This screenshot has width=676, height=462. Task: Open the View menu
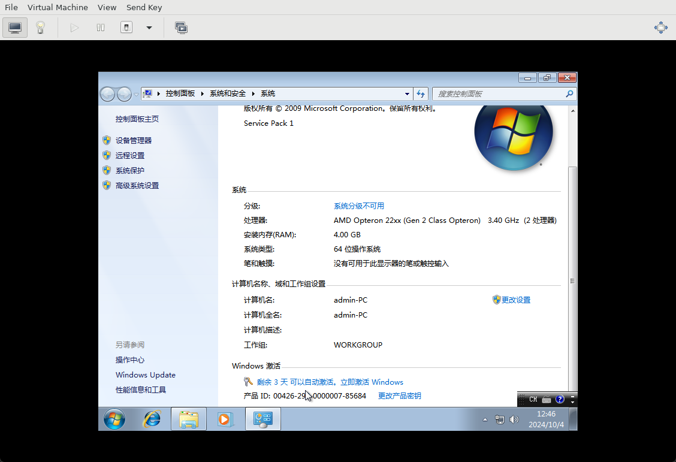point(107,7)
